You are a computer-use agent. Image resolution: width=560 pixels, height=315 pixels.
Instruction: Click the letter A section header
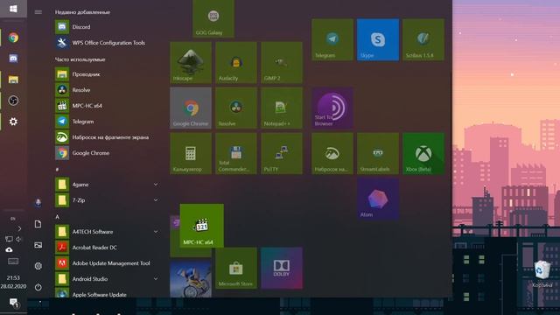pyautogui.click(x=57, y=217)
